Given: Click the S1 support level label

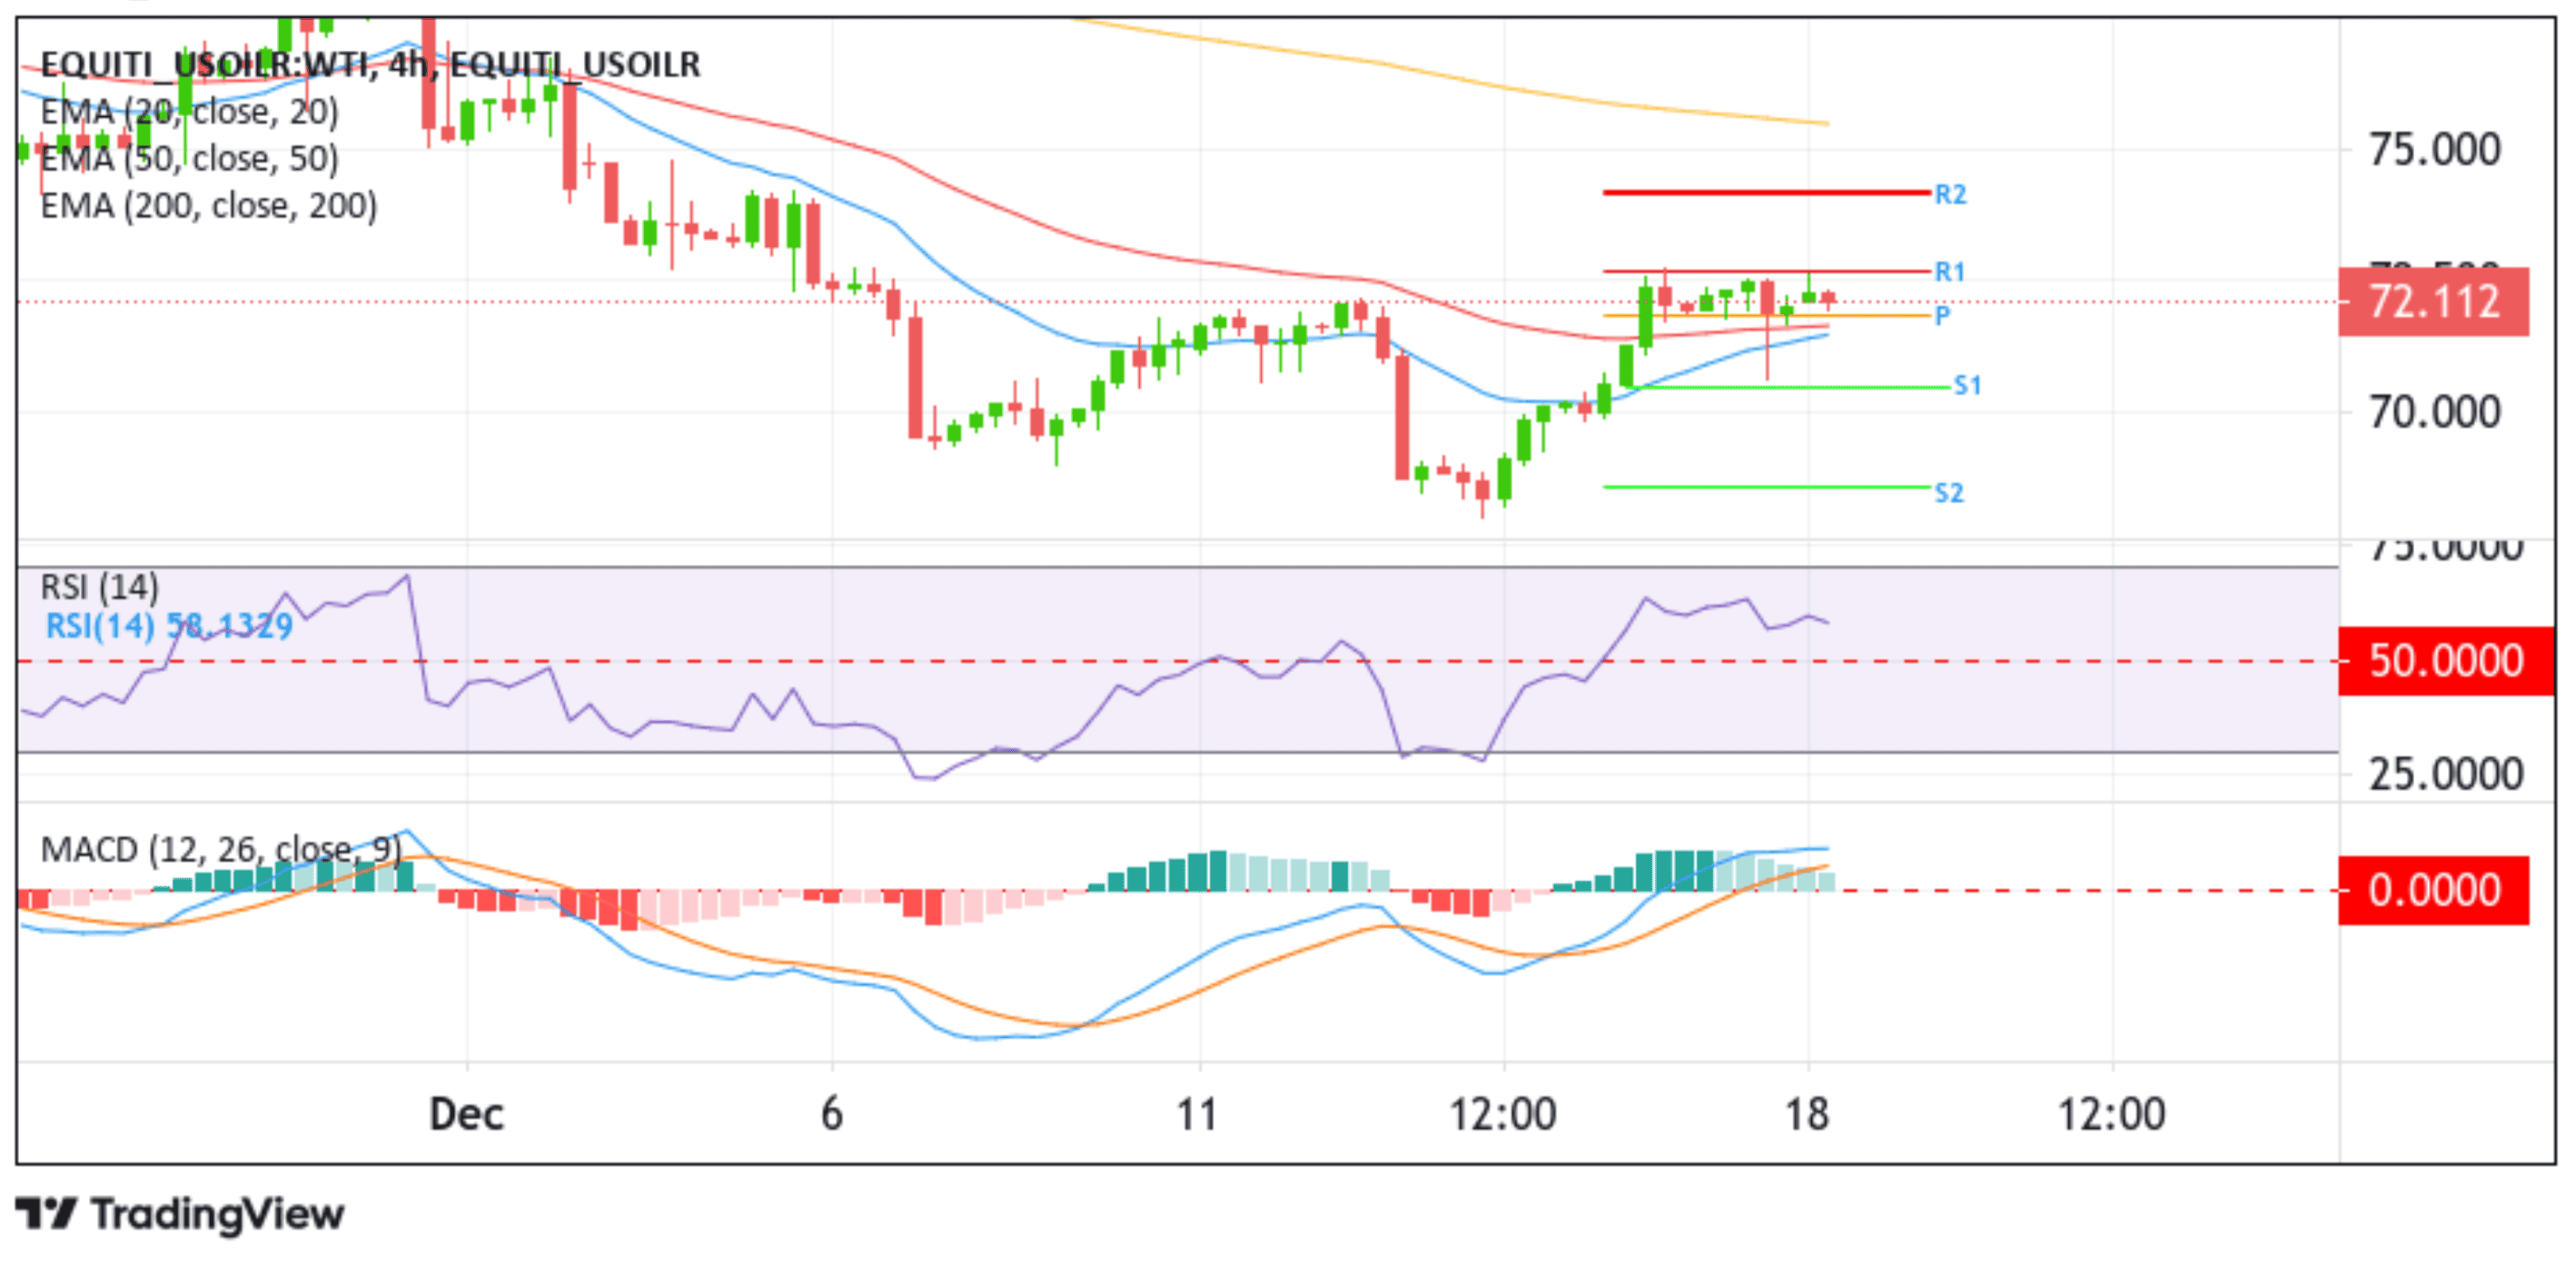Looking at the screenshot, I should point(1967,385).
